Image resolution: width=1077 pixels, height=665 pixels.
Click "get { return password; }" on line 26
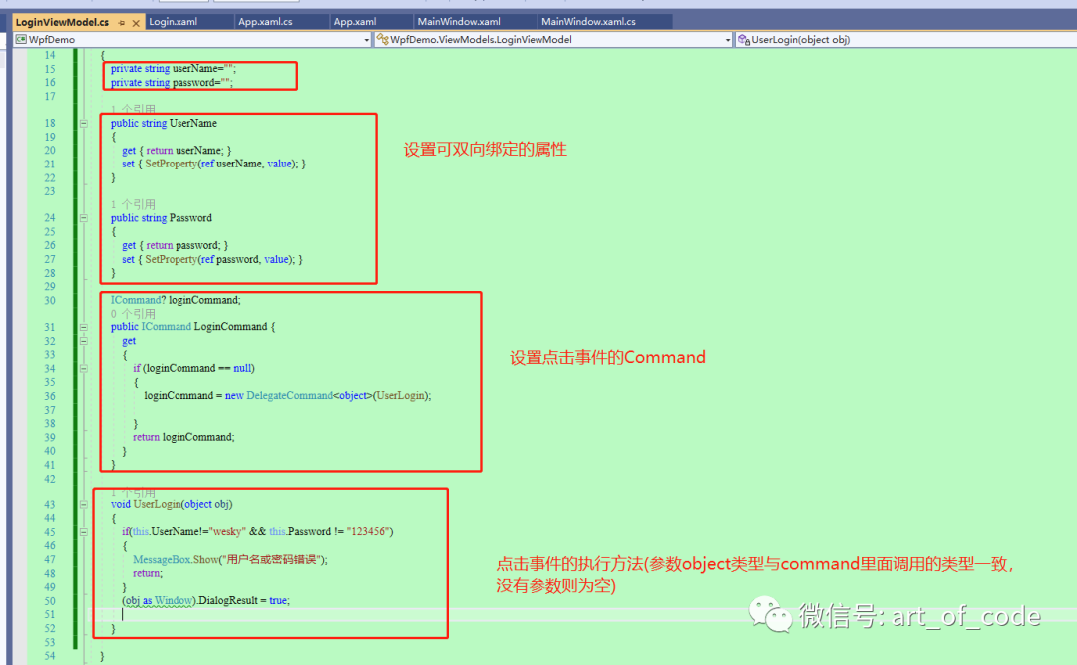pyautogui.click(x=176, y=246)
